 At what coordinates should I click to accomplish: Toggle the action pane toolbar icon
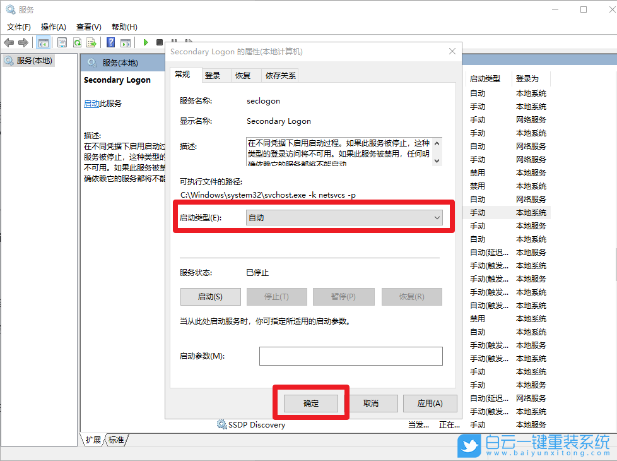(126, 42)
